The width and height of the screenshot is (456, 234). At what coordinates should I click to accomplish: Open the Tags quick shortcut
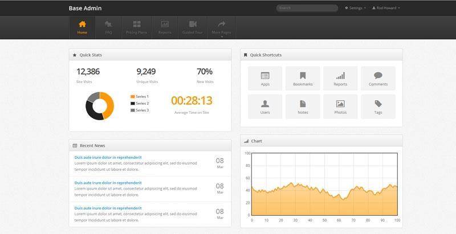(378, 106)
